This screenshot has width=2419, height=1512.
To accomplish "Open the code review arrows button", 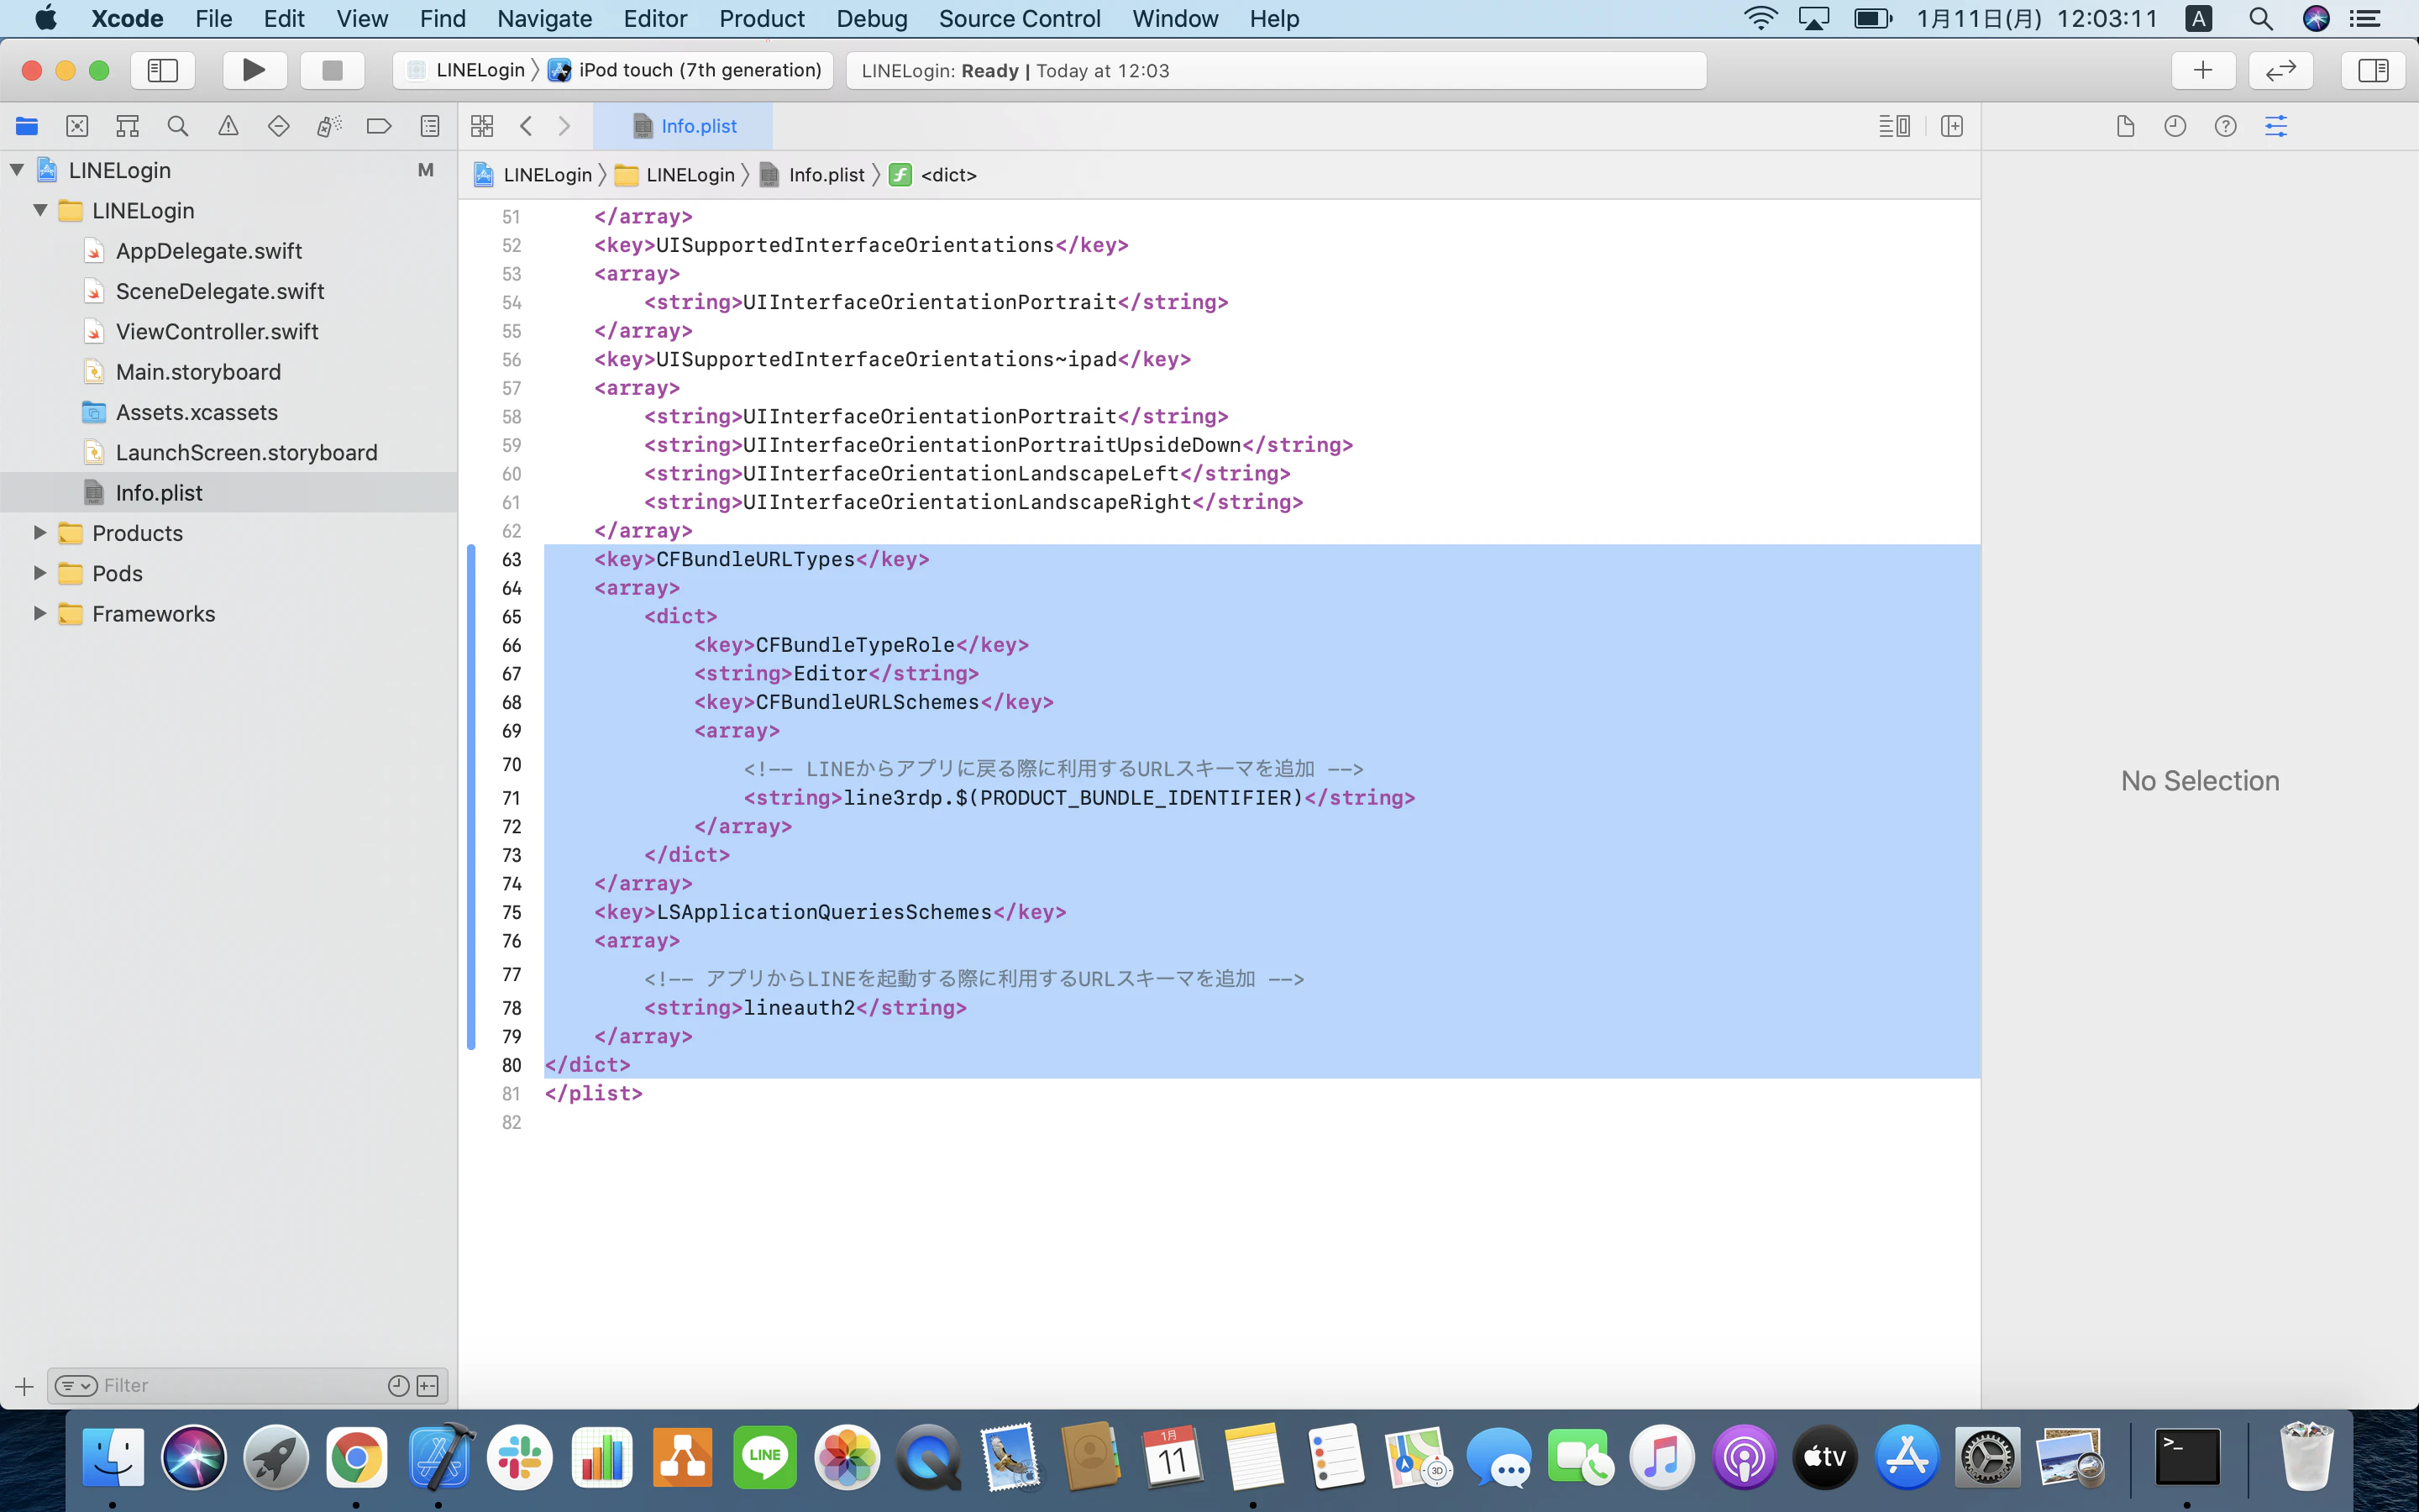I will pyautogui.click(x=2281, y=70).
